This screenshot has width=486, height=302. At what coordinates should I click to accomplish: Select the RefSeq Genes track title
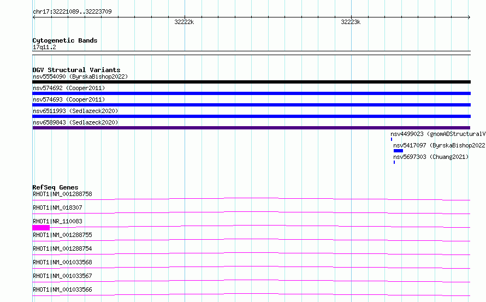(55, 187)
